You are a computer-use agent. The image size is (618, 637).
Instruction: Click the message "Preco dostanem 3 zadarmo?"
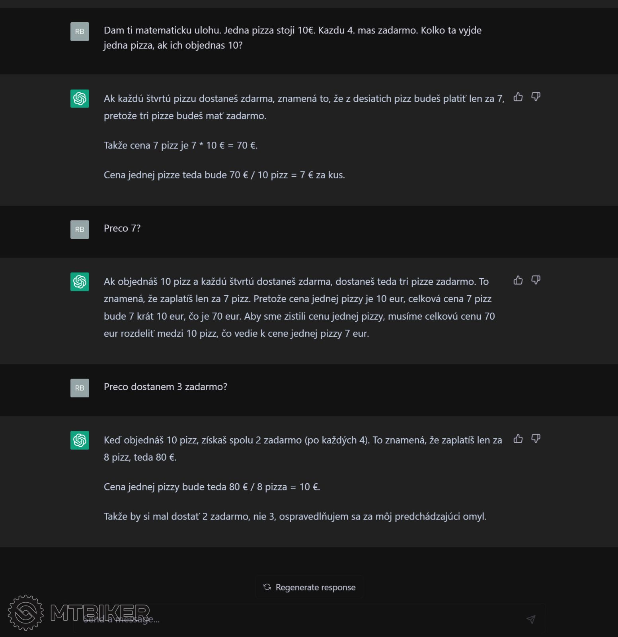(x=166, y=387)
